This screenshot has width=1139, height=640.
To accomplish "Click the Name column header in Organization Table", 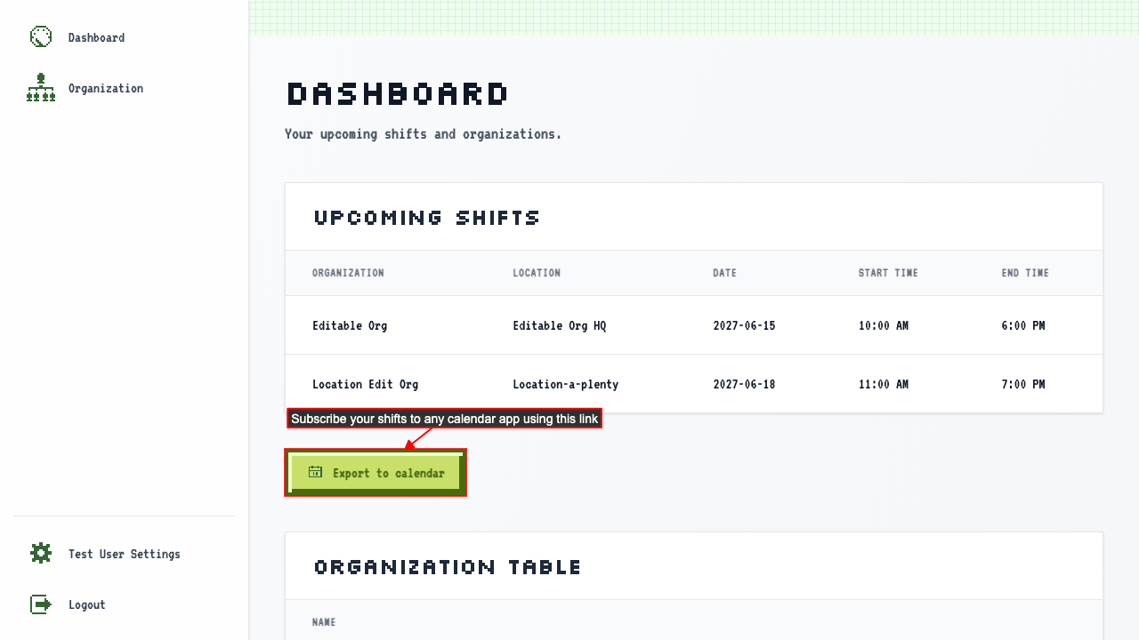I will click(324, 622).
